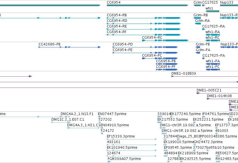Click CG17625-RA transcript label
The width and height of the screenshot is (238, 163).
pyautogui.click(x=214, y=26)
